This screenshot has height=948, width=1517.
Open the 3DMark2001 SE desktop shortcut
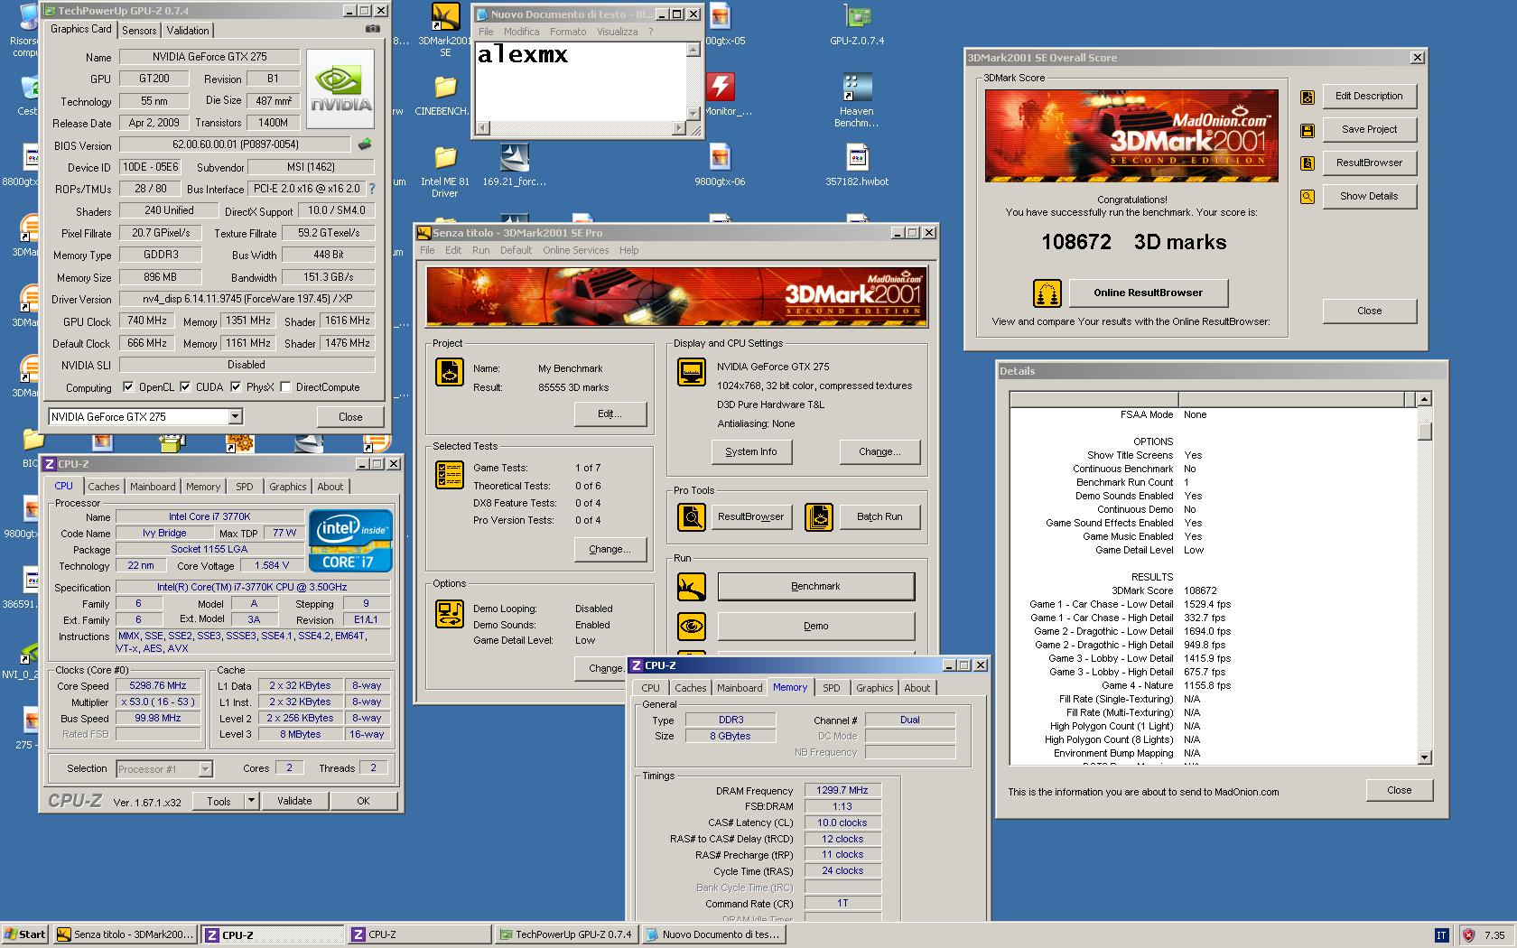tap(444, 30)
